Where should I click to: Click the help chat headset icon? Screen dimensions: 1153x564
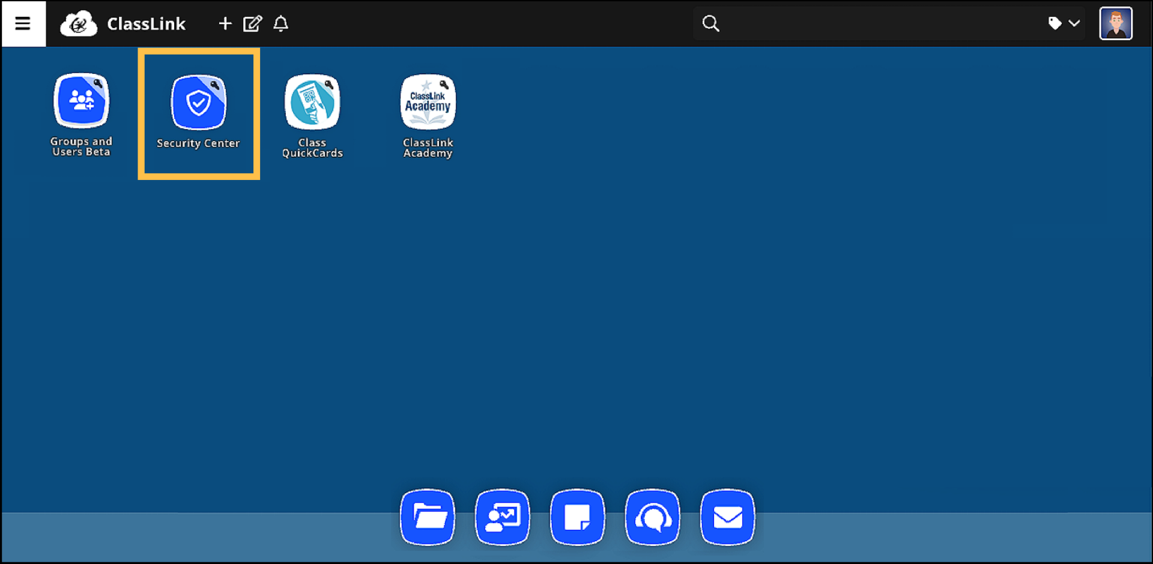[x=652, y=517]
